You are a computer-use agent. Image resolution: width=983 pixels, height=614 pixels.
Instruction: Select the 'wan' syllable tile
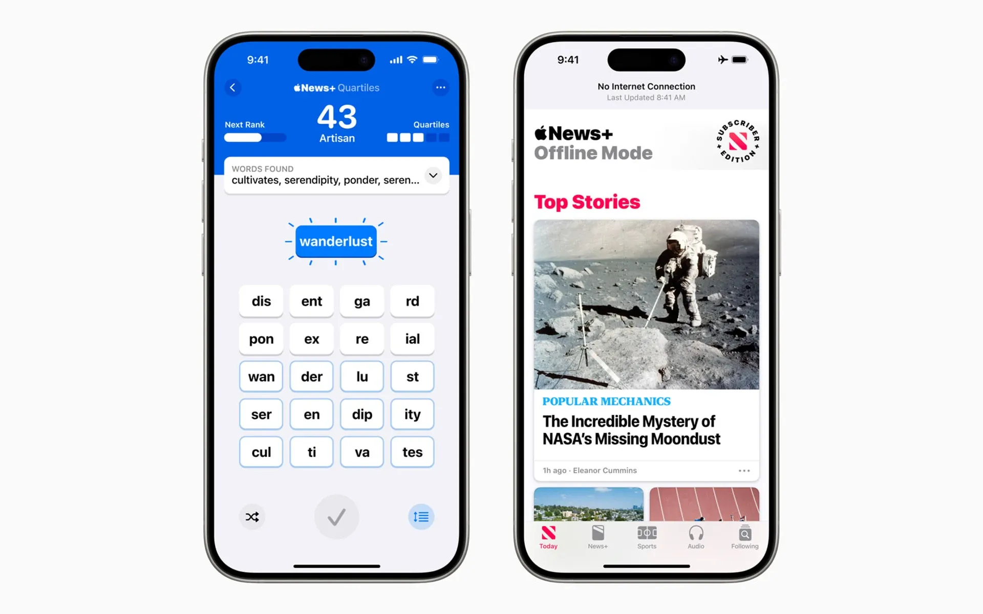(x=261, y=376)
